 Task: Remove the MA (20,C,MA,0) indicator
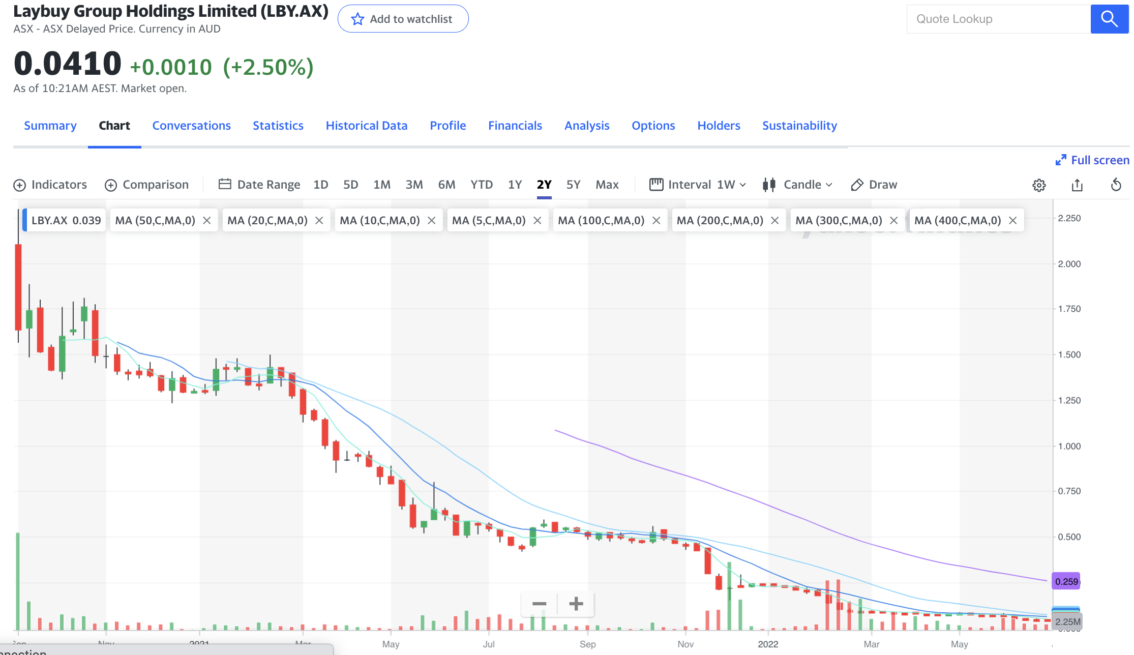pos(319,220)
